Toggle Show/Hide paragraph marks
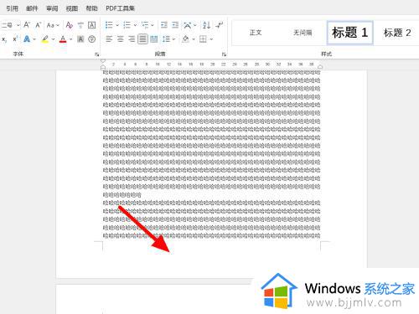 click(x=220, y=25)
